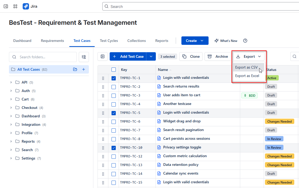The image size is (299, 188).
Task: Click the document icon beside Another testcase
Action: (x=159, y=104)
